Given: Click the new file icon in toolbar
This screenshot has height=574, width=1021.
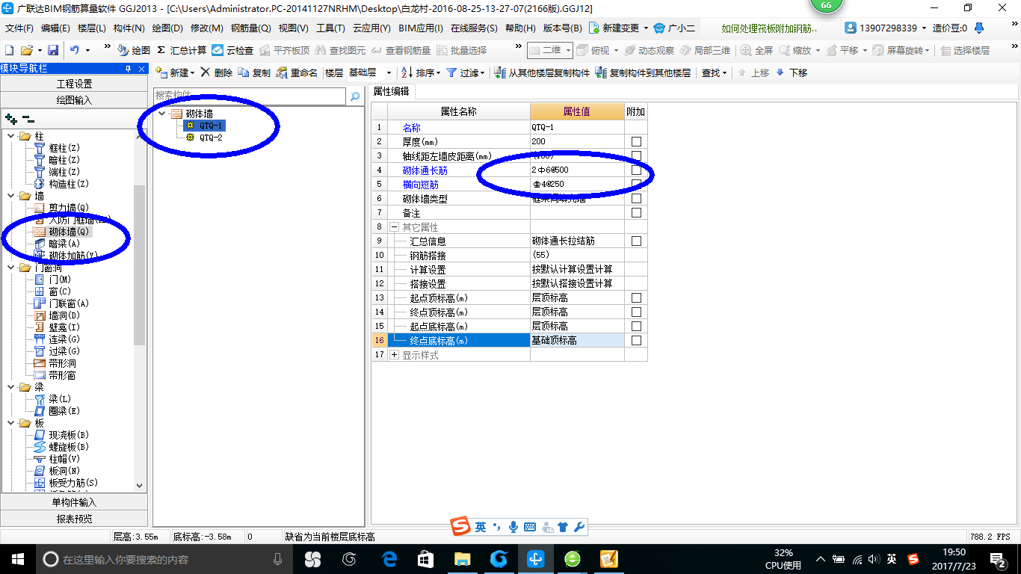Looking at the screenshot, I should point(10,50).
